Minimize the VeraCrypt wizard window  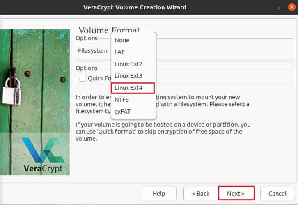coord(278,7)
